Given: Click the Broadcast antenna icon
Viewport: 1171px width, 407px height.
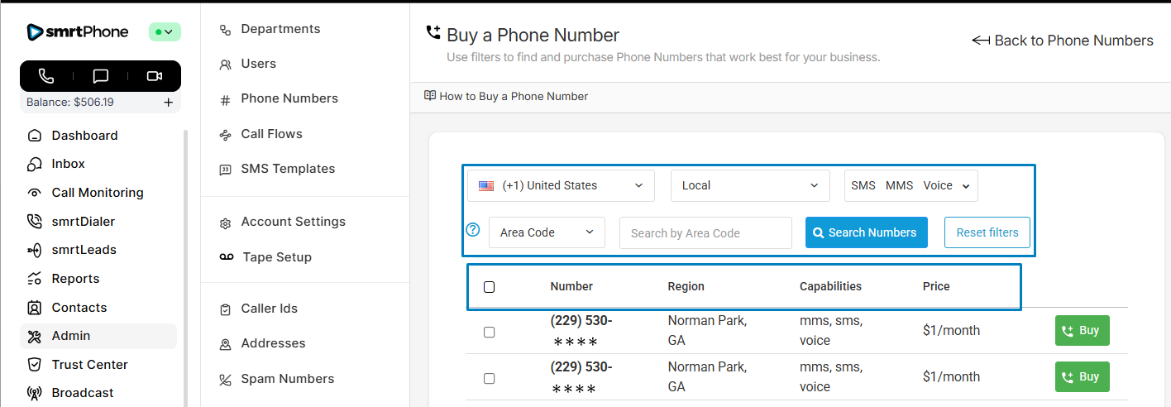Looking at the screenshot, I should click(x=34, y=393).
